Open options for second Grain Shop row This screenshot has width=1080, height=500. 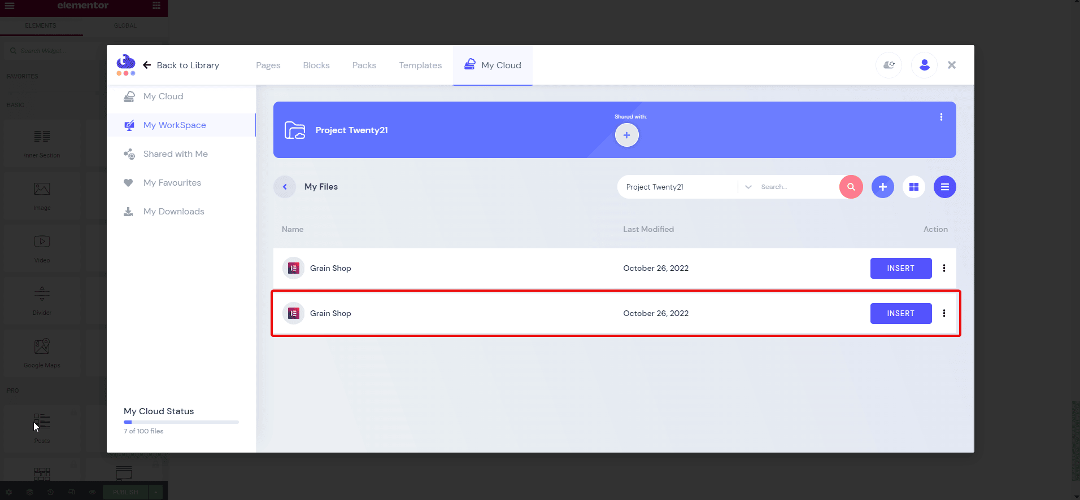(x=944, y=313)
